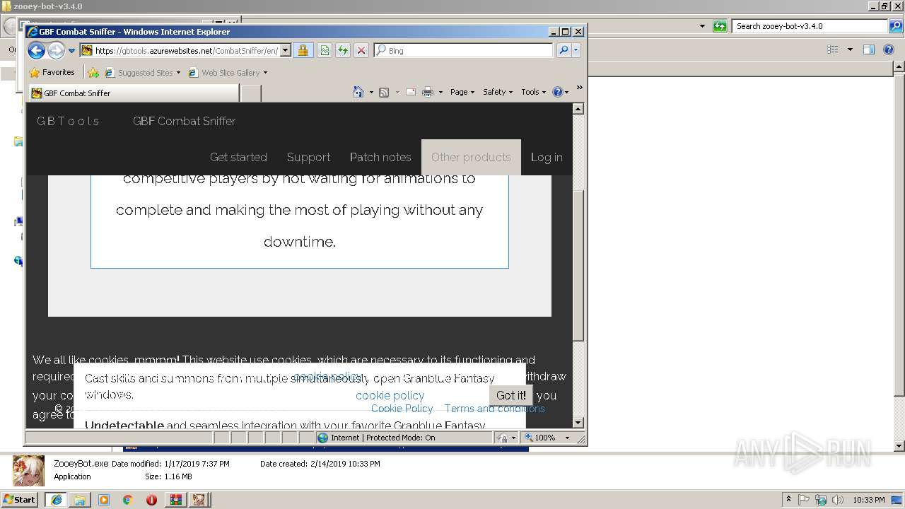Viewport: 905px width, 509px height.
Task: Click the IE forward arrow button
Action: coord(56,50)
